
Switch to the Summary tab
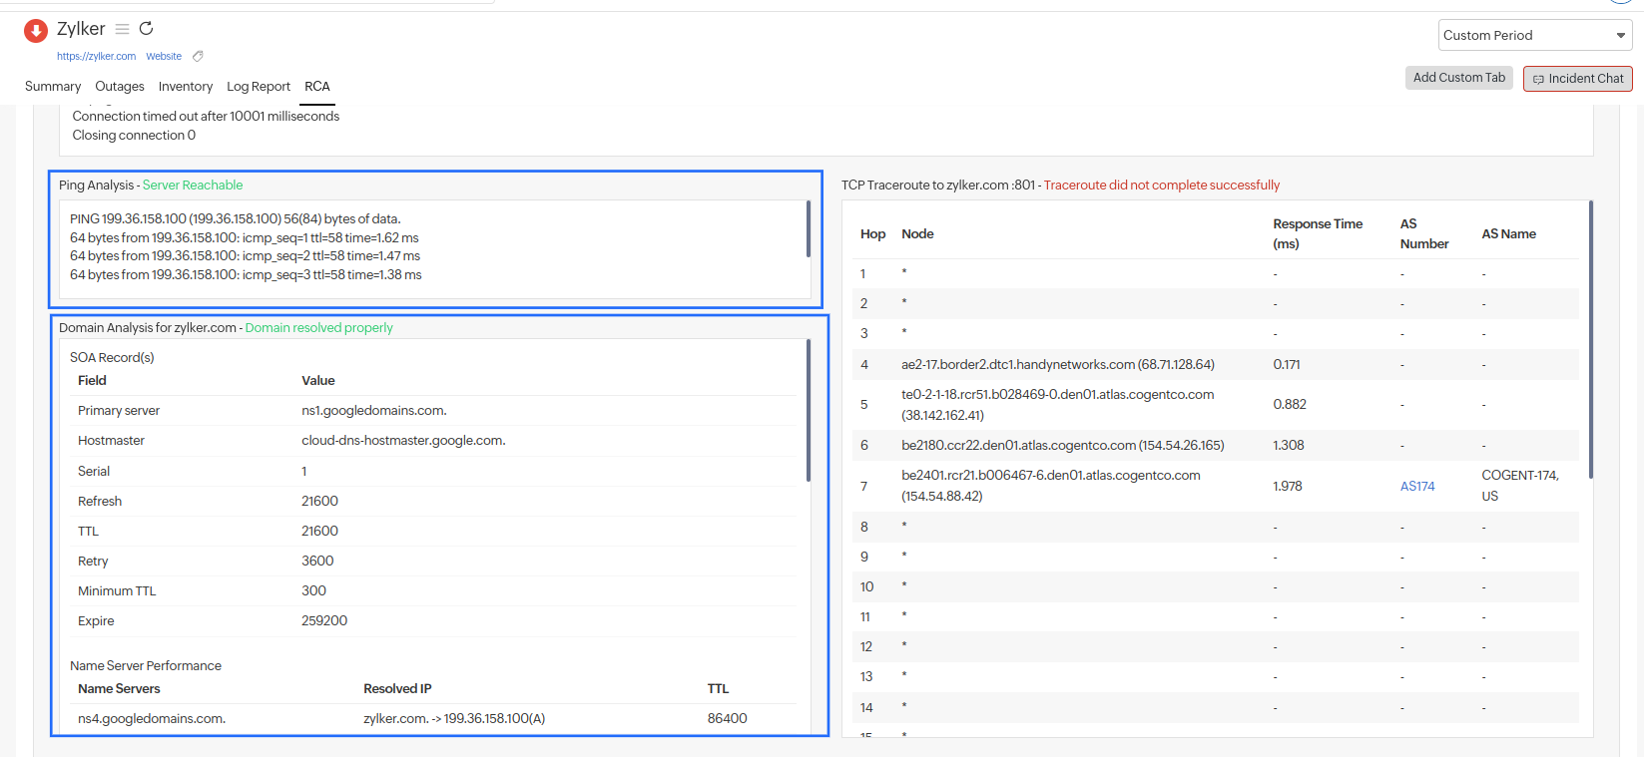(x=53, y=87)
